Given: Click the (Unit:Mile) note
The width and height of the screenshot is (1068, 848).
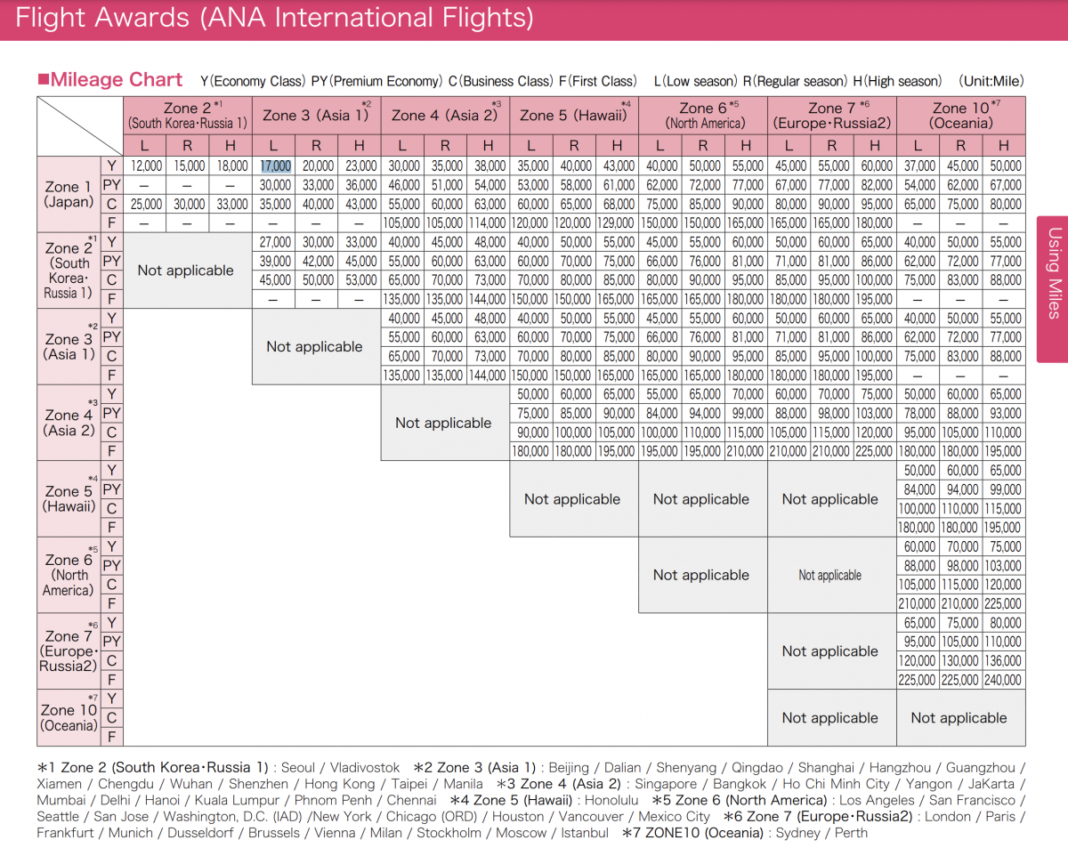Looking at the screenshot, I should (991, 81).
